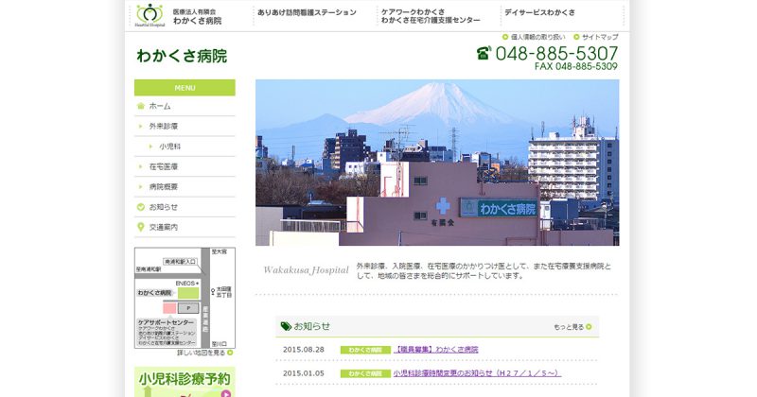Open 個人情報の取り扱い link
The image size is (757, 397).
point(537,37)
